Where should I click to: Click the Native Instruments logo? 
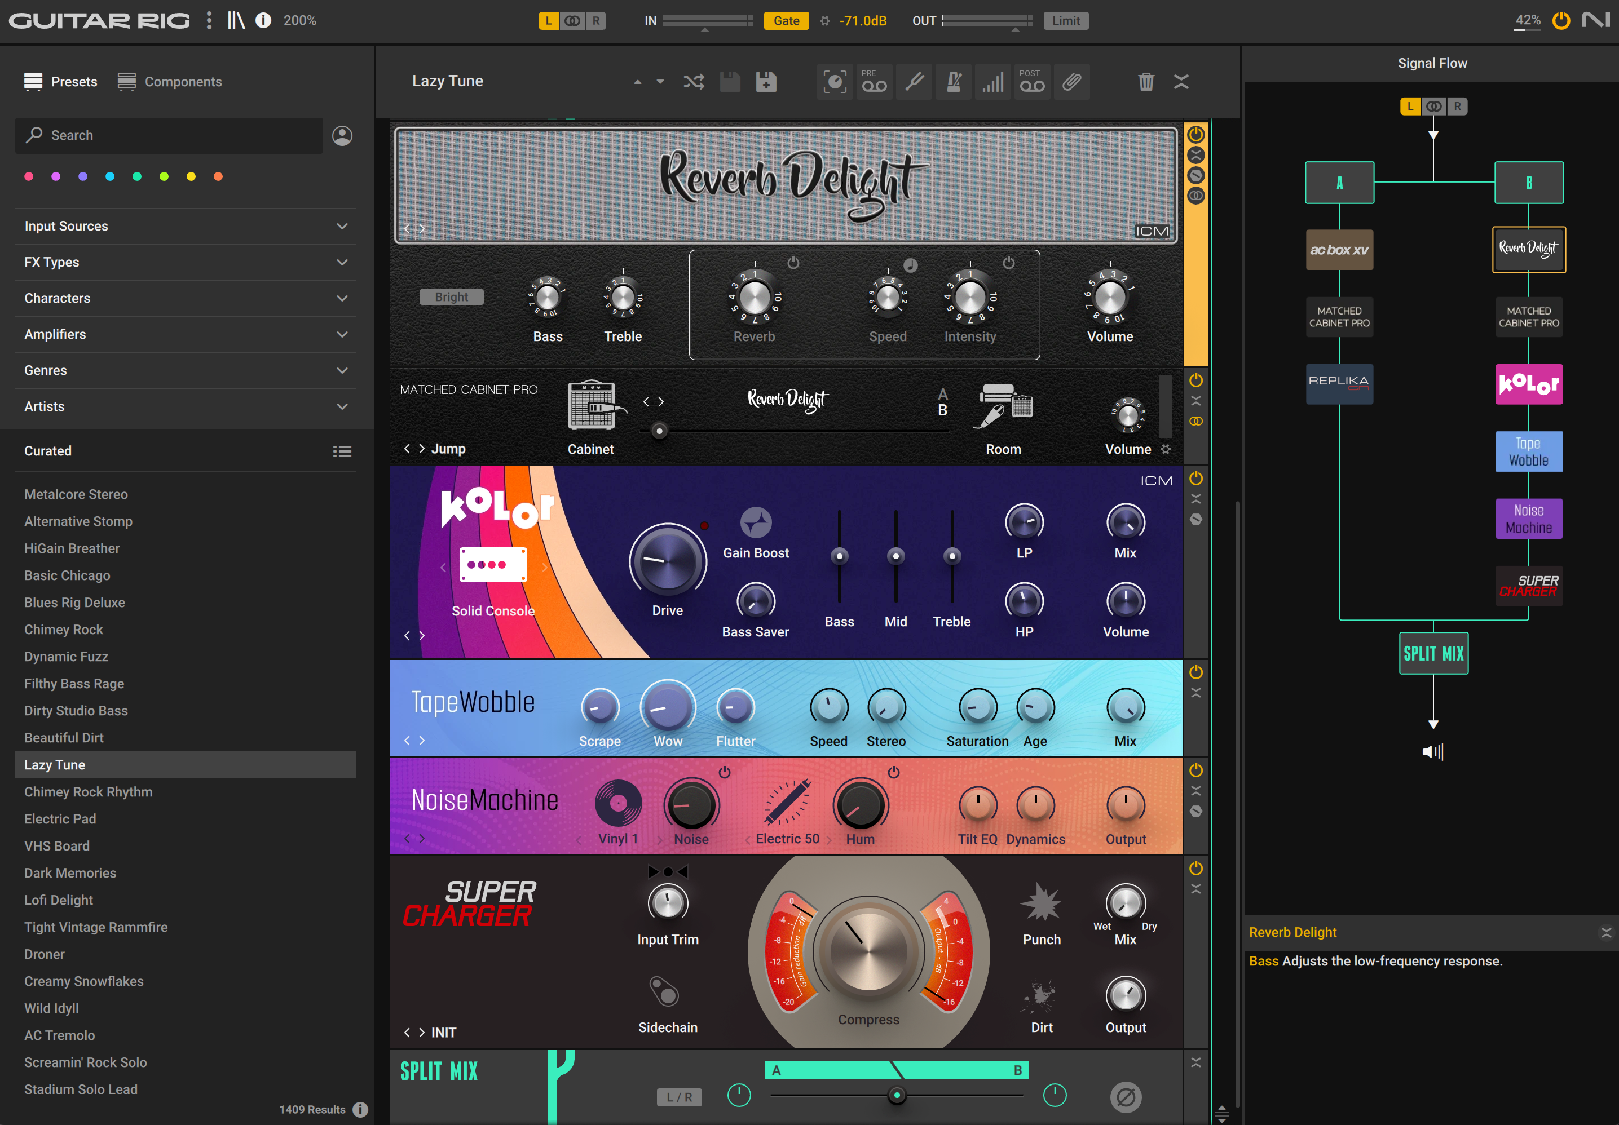[x=1595, y=20]
